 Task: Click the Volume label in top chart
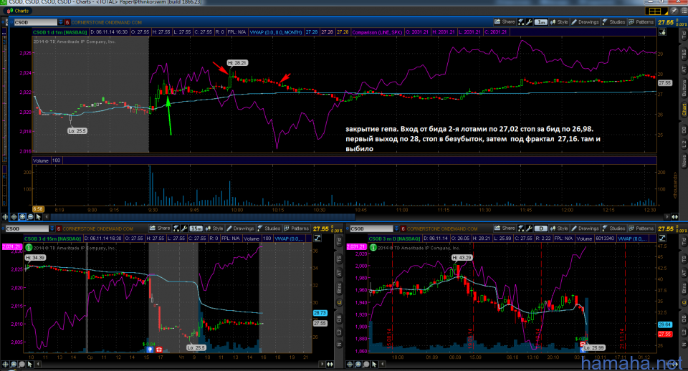click(x=40, y=160)
